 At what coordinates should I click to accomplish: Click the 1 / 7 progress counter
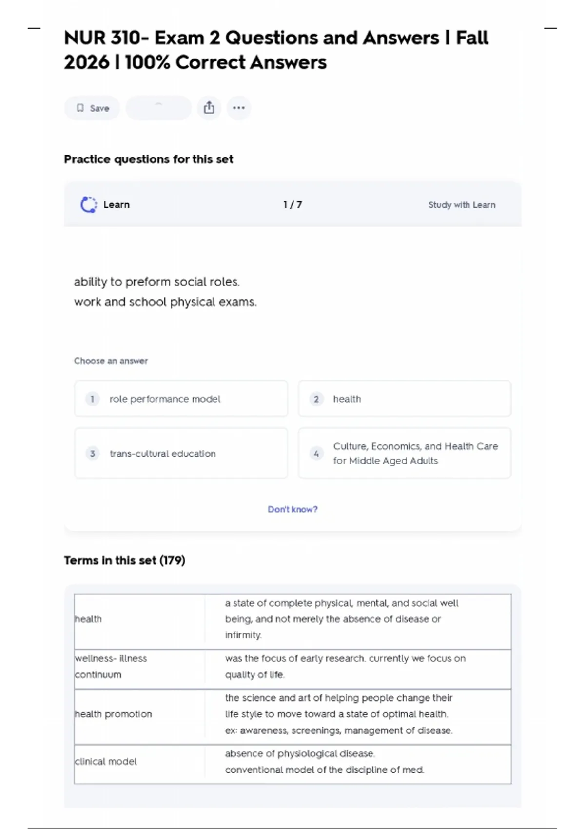tap(292, 205)
